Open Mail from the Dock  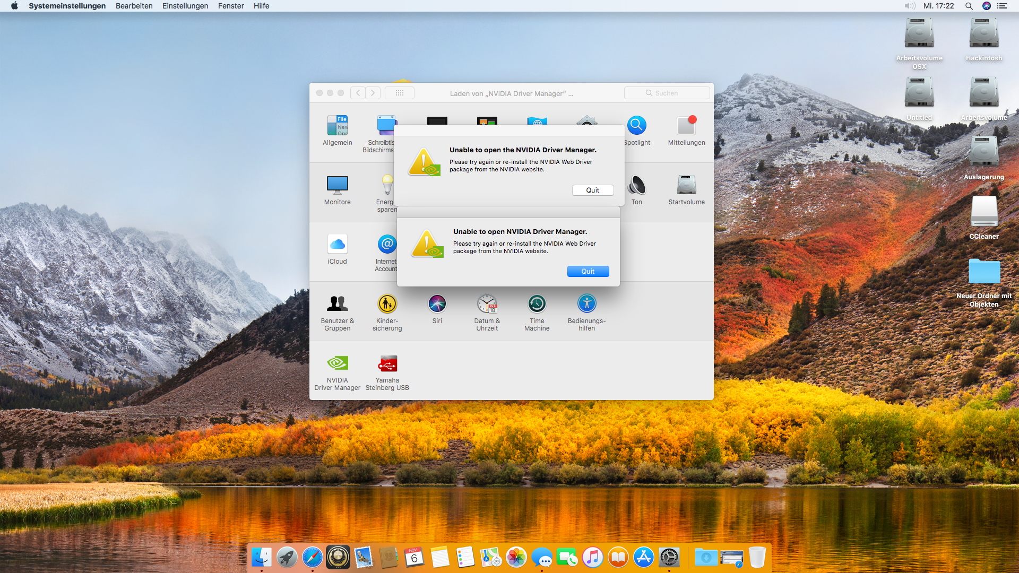click(364, 558)
